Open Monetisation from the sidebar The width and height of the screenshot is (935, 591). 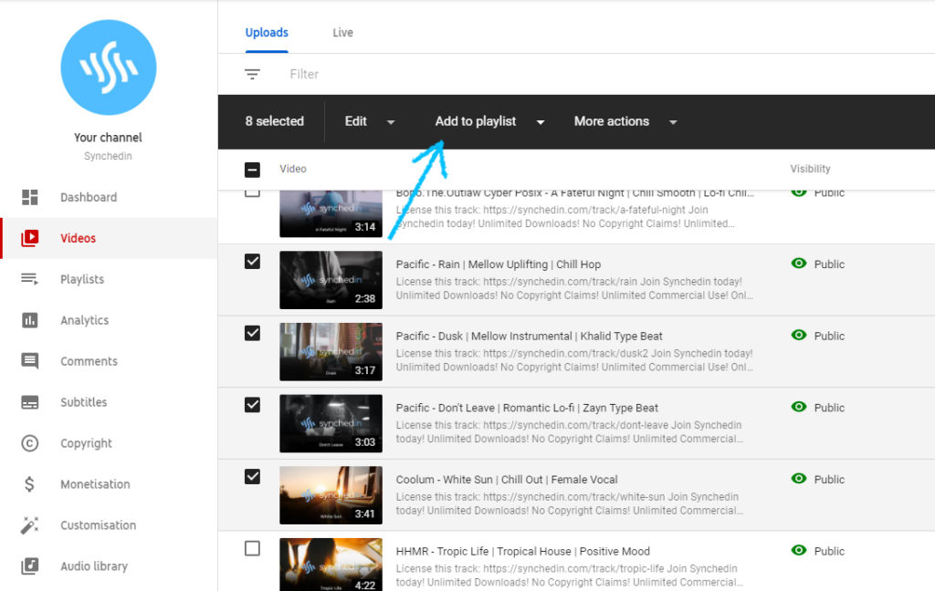[x=95, y=484]
